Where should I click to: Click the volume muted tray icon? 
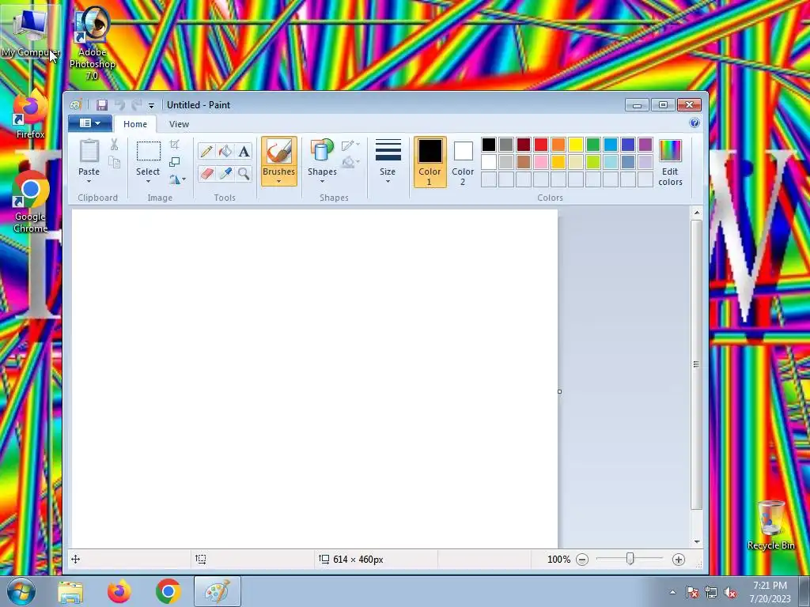pos(730,593)
